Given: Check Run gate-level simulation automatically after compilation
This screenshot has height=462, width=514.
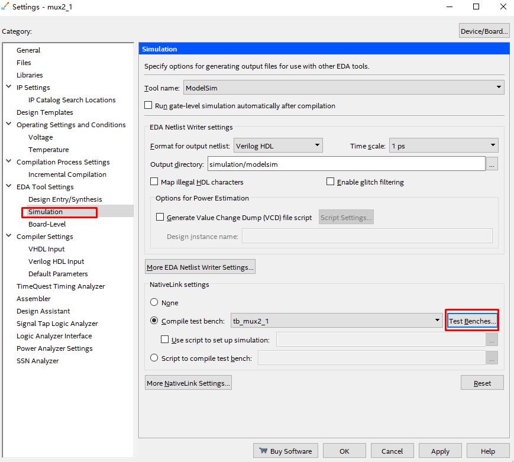Looking at the screenshot, I should point(148,105).
